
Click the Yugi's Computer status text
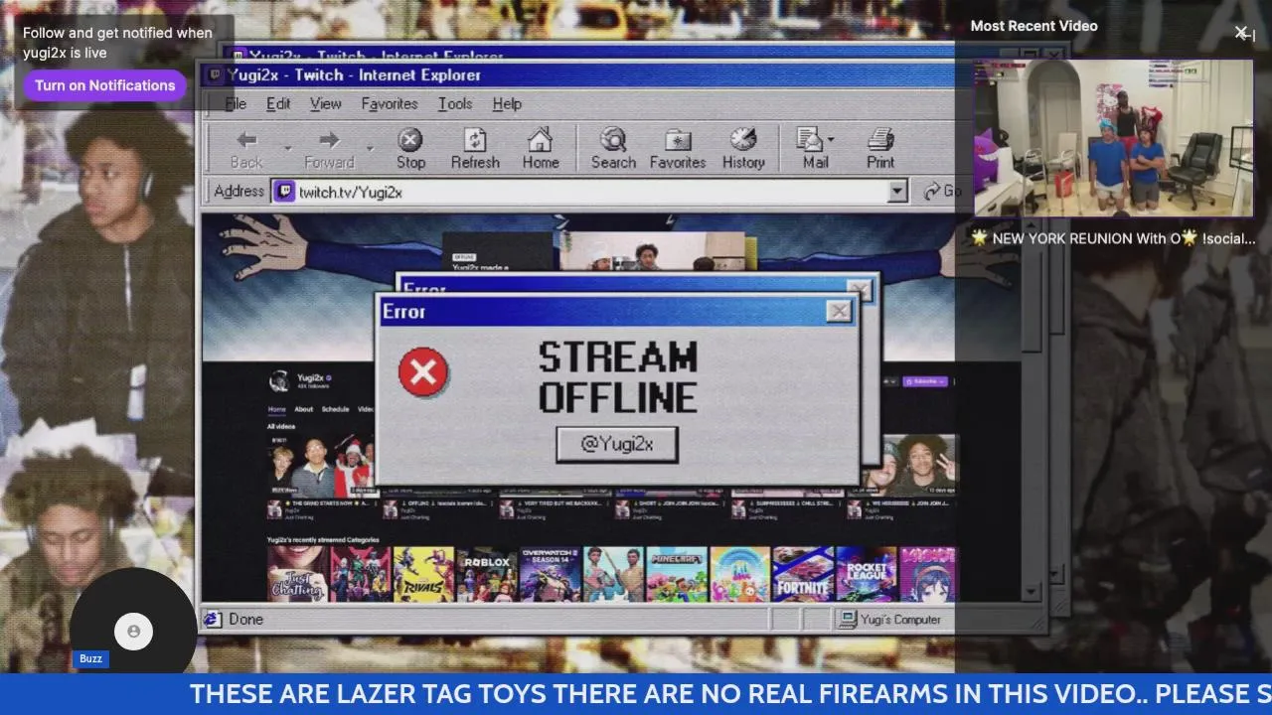click(x=900, y=619)
